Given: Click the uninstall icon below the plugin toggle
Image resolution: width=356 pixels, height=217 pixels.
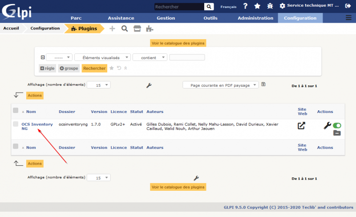Looking at the screenshot, I should pos(337,133).
